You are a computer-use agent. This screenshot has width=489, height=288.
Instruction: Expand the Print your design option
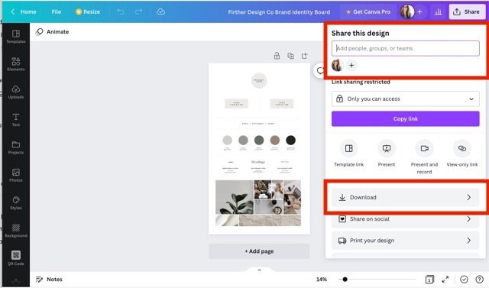(x=406, y=241)
